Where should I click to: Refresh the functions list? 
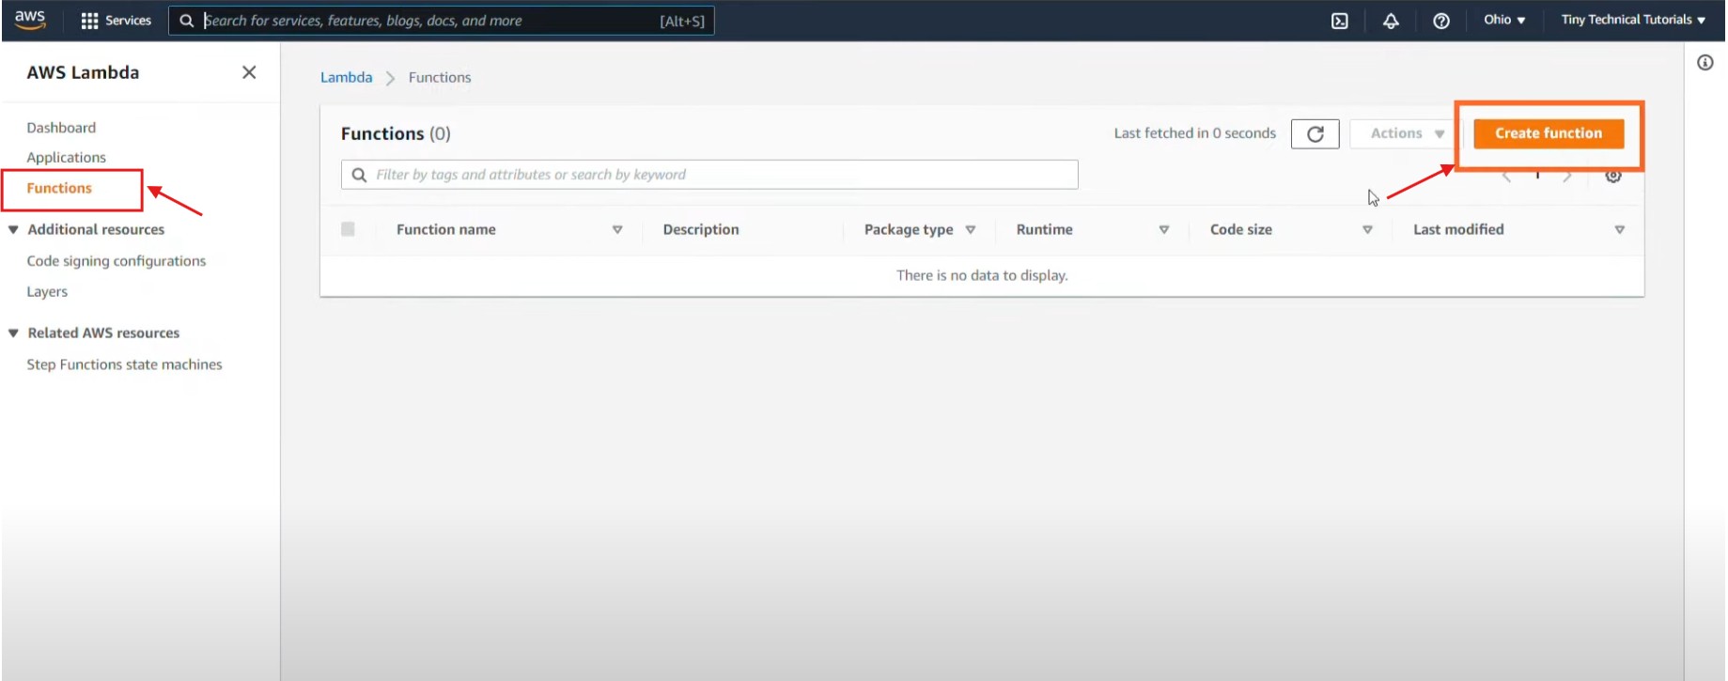[x=1315, y=134]
